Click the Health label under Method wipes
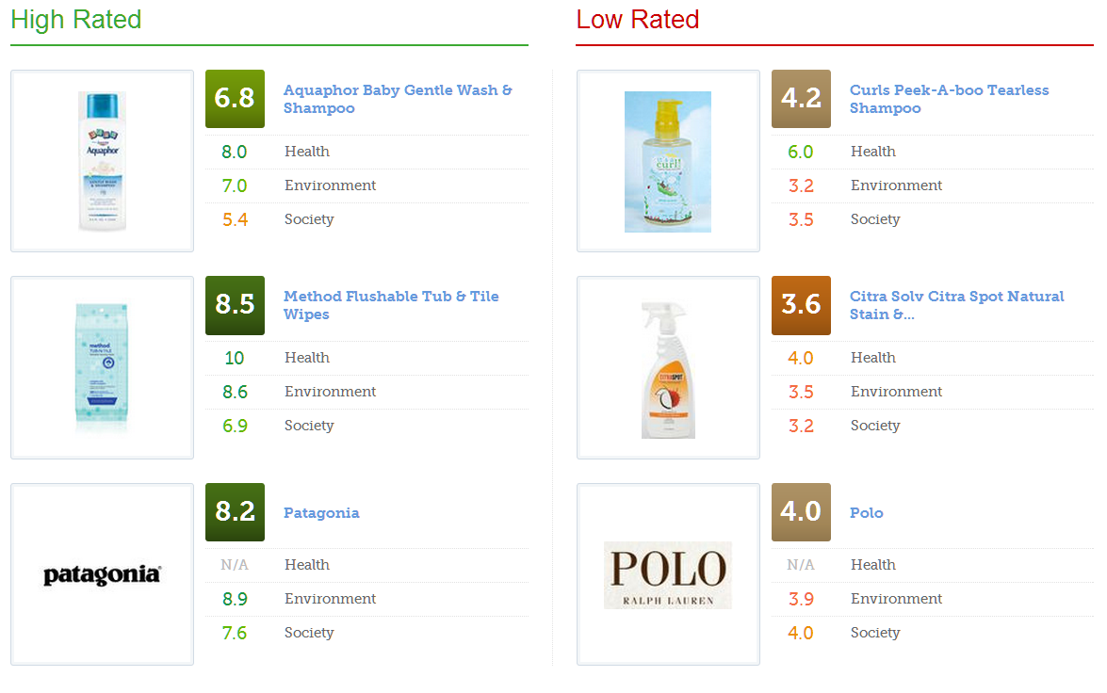Image resolution: width=1107 pixels, height=693 pixels. click(x=307, y=357)
